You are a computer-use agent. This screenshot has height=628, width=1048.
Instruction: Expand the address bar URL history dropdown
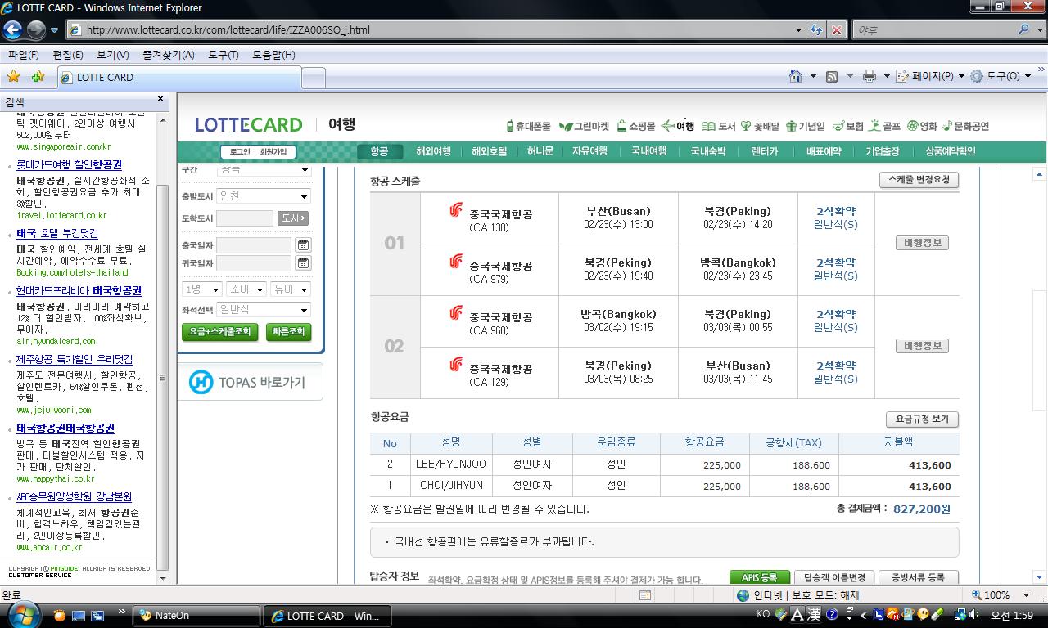(799, 30)
